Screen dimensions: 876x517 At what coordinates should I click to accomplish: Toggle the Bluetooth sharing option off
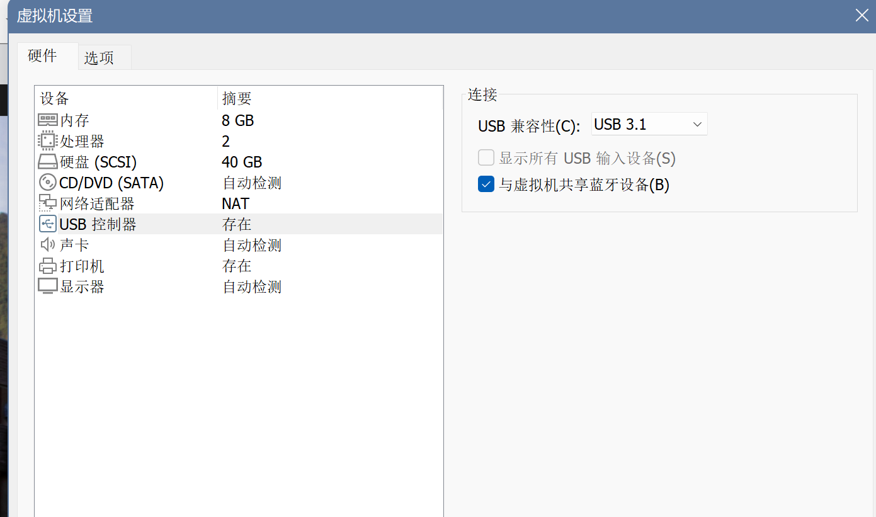pyautogui.click(x=486, y=184)
